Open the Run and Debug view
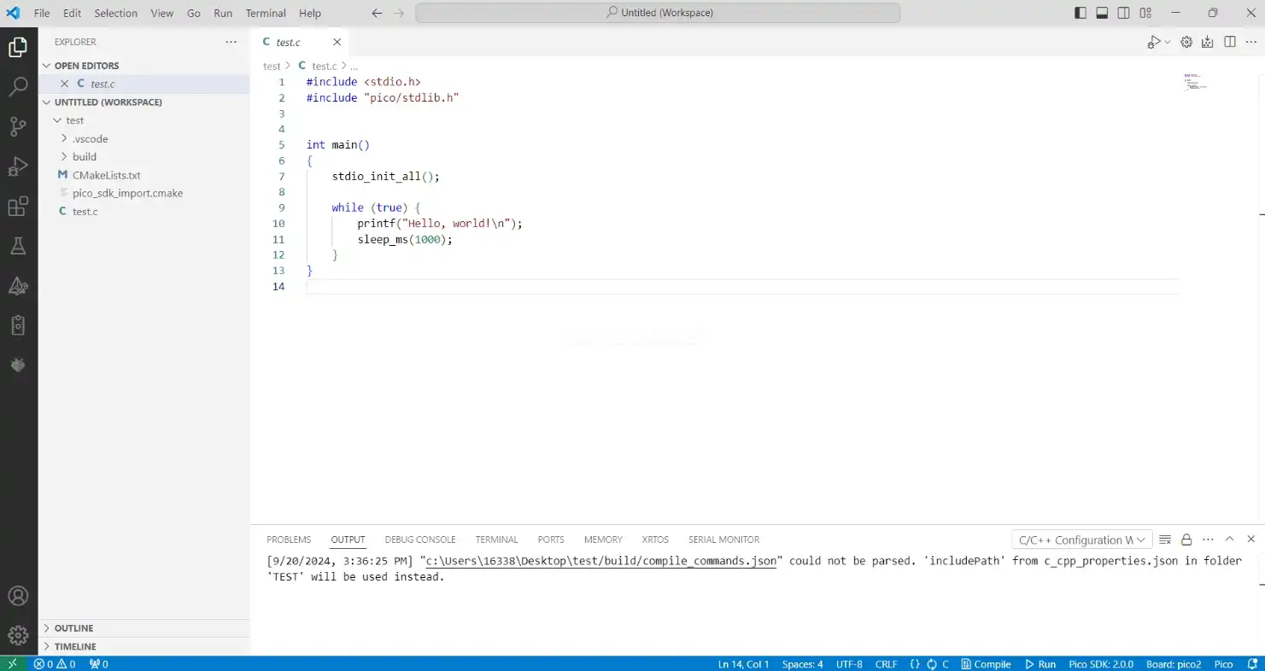 18,166
